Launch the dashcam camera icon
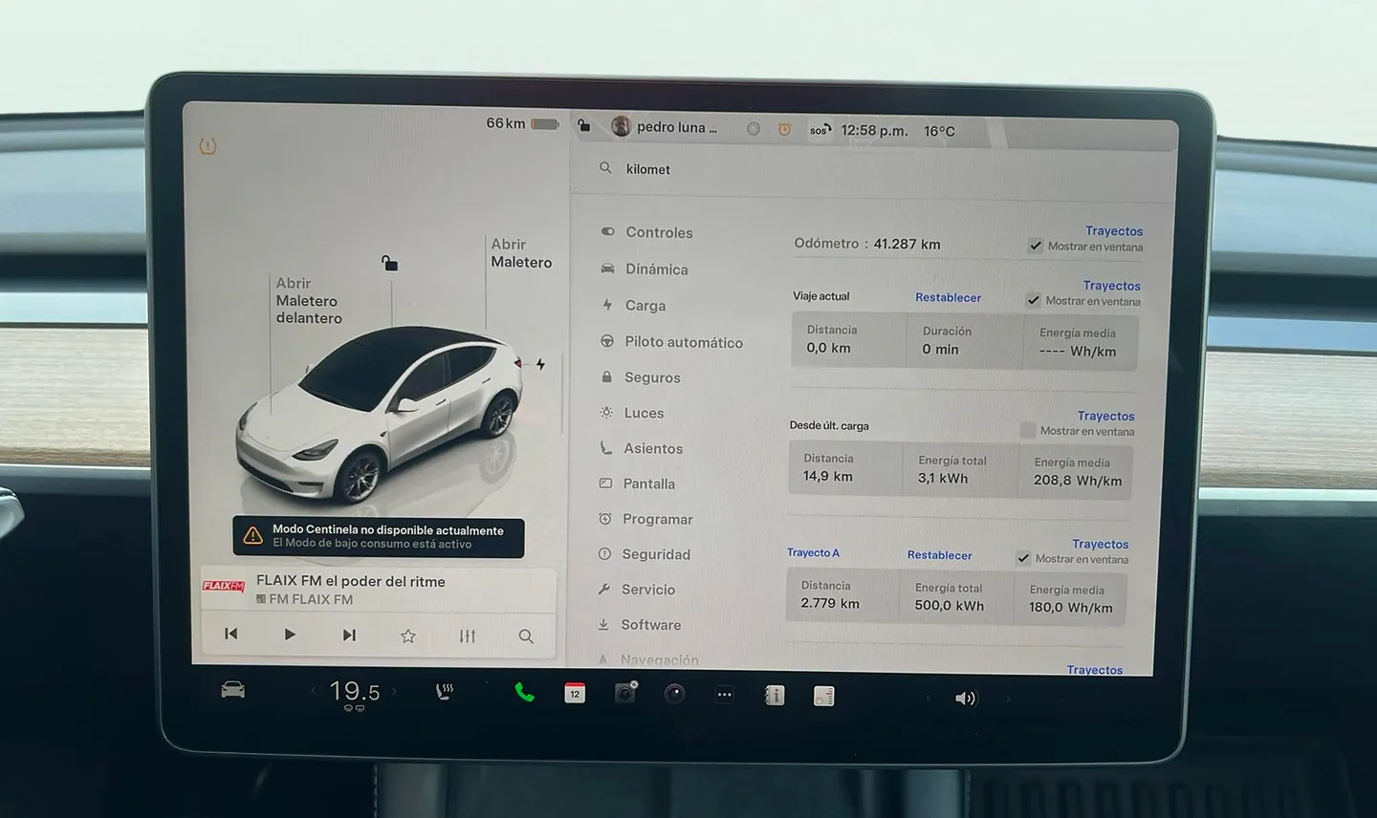This screenshot has height=818, width=1377. (x=625, y=693)
